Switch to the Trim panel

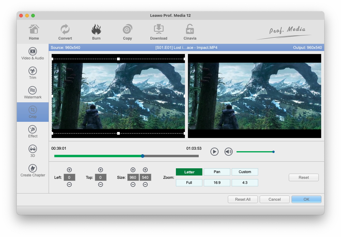coord(33,73)
